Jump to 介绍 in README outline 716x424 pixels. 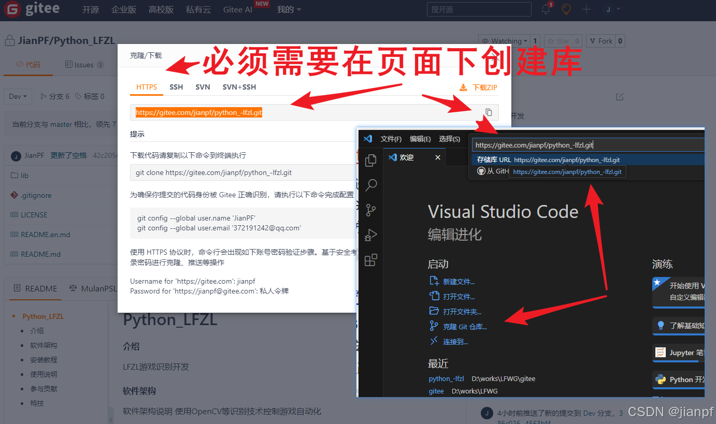click(37, 331)
